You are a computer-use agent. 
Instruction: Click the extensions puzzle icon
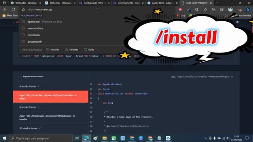[x=197, y=9]
